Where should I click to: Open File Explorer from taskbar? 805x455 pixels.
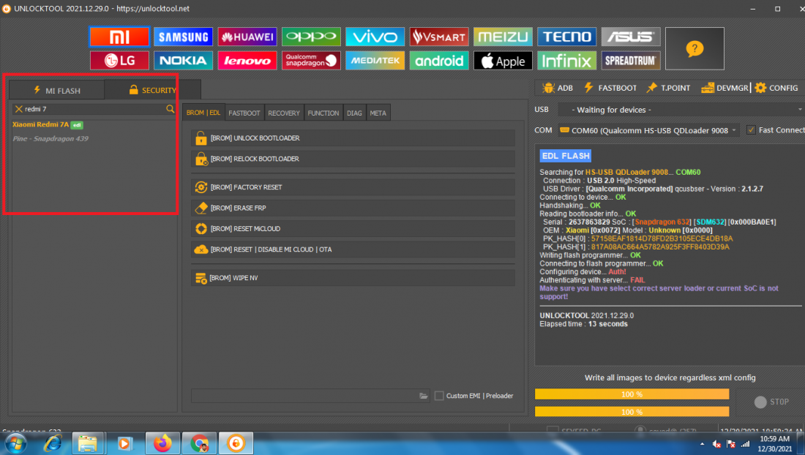pyautogui.click(x=88, y=443)
